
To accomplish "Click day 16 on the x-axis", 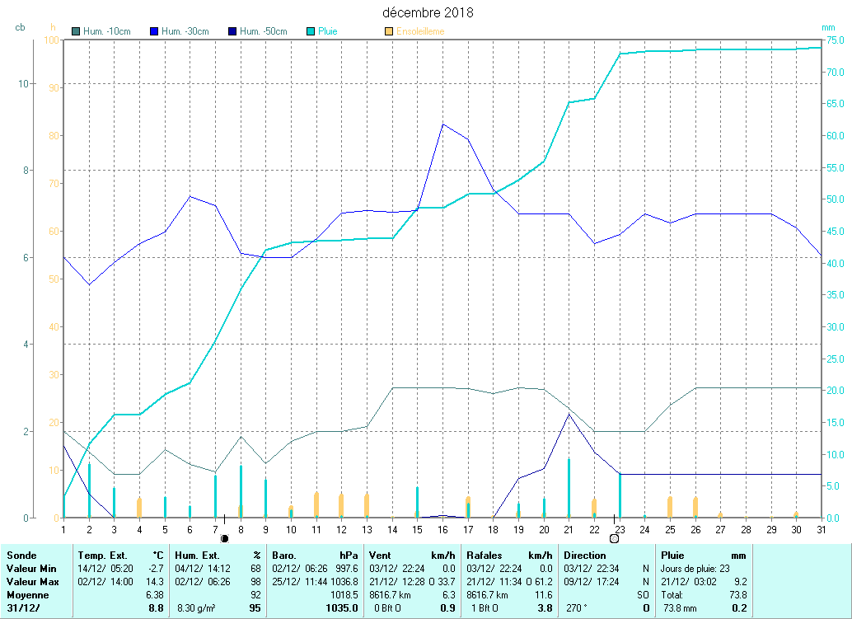I will (442, 528).
